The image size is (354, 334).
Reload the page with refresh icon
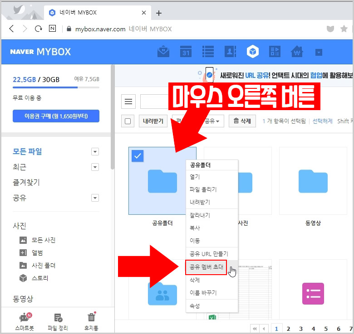tap(39, 29)
